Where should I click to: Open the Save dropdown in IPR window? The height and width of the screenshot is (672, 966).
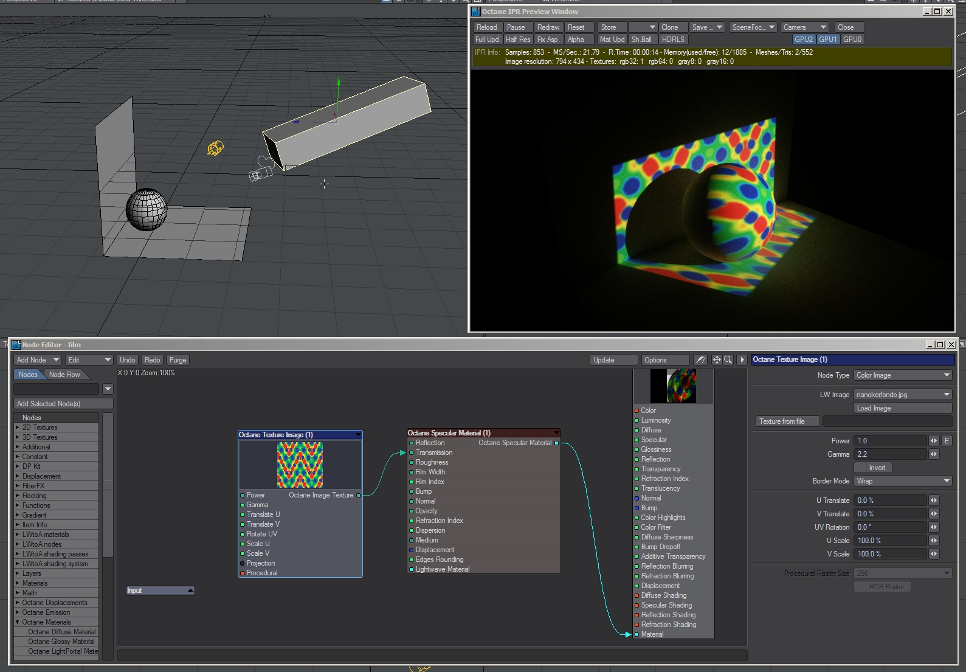tap(707, 27)
